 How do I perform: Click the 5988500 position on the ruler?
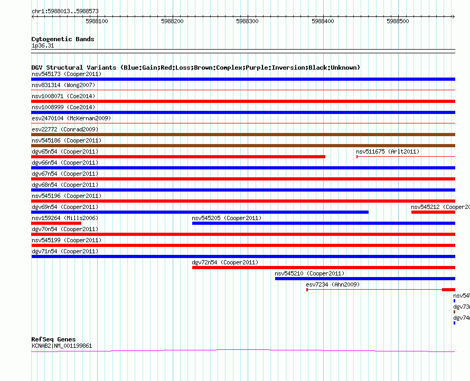398,21
